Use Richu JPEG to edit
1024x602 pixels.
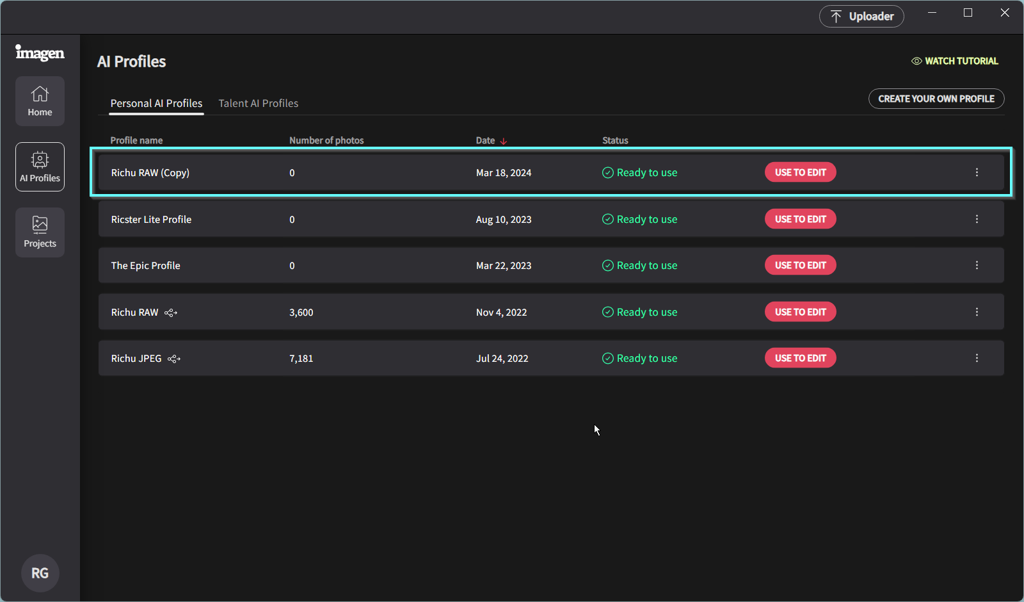800,358
